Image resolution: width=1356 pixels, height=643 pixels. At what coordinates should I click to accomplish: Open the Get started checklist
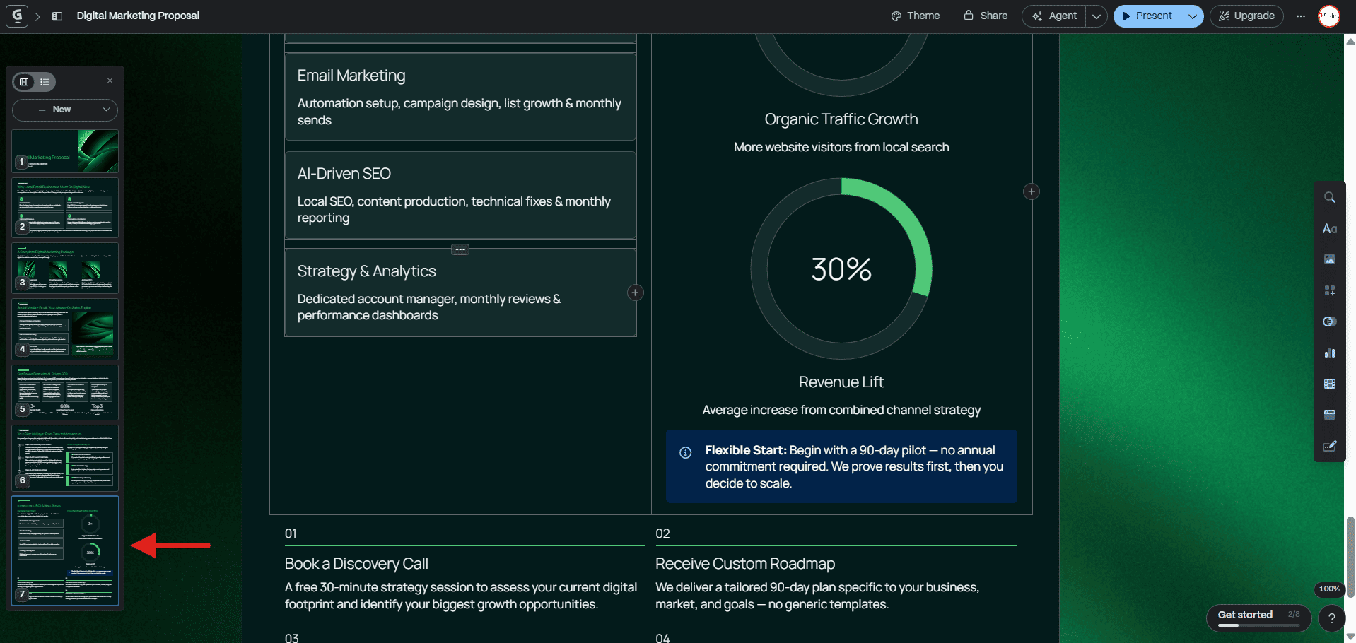tap(1258, 618)
